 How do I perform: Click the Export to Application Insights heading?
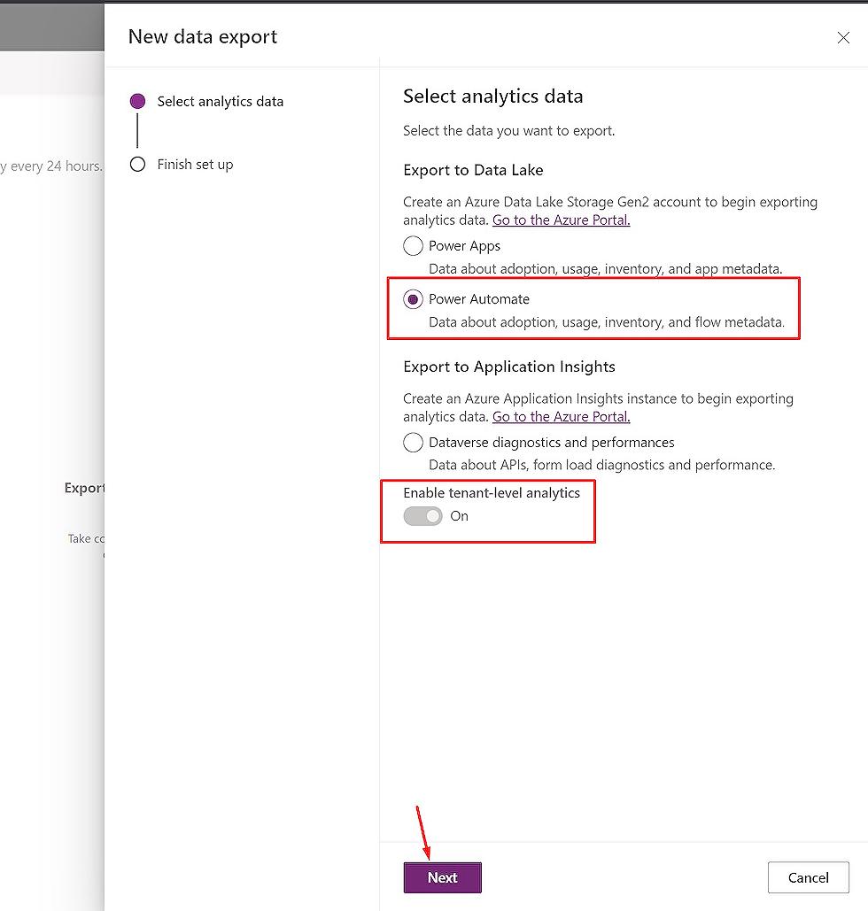[x=509, y=367]
